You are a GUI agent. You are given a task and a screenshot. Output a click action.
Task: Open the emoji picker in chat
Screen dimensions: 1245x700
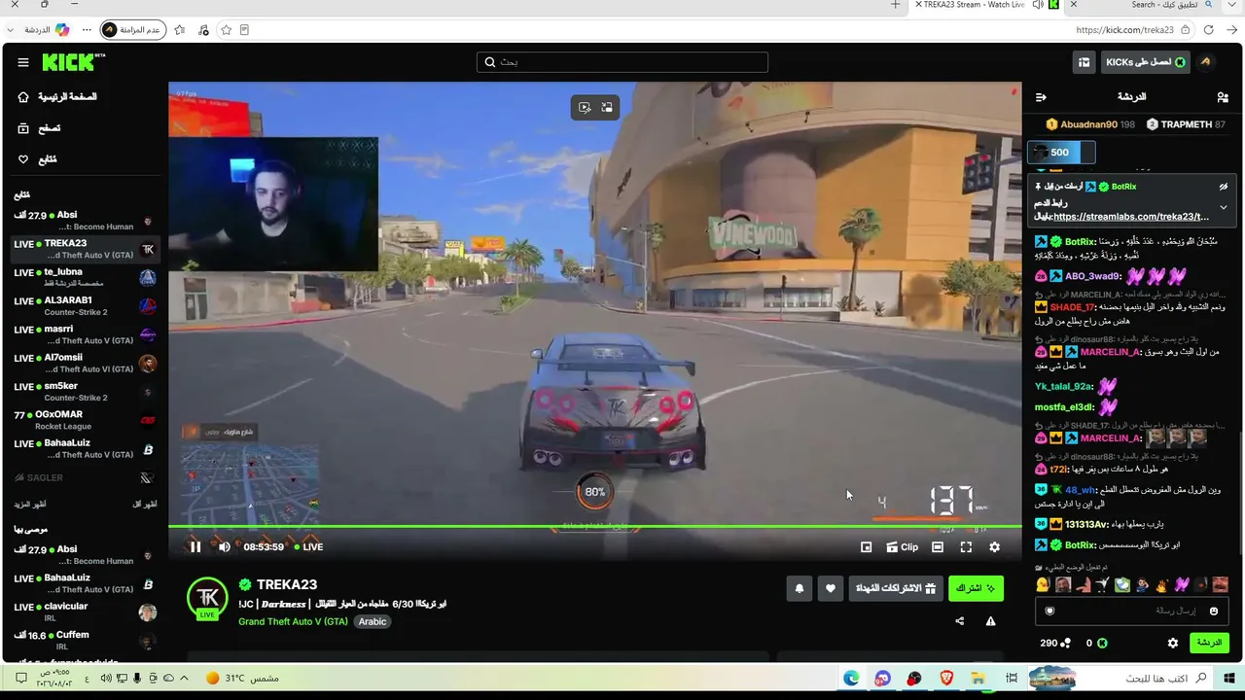[x=1214, y=611]
